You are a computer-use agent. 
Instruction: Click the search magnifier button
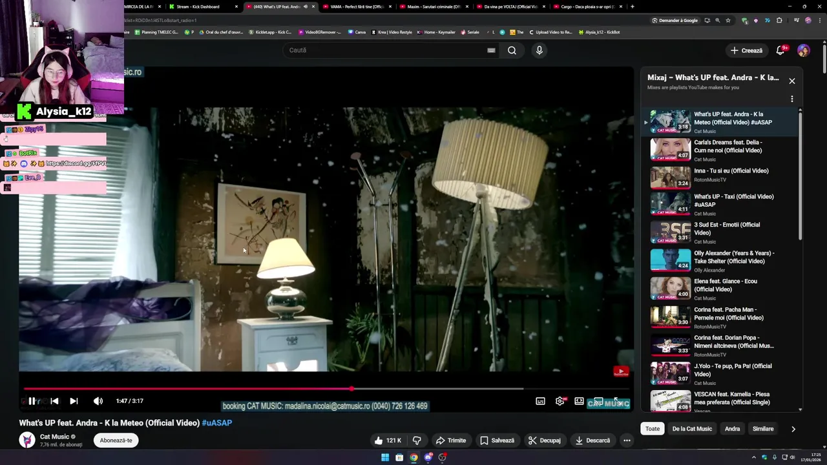coord(512,50)
